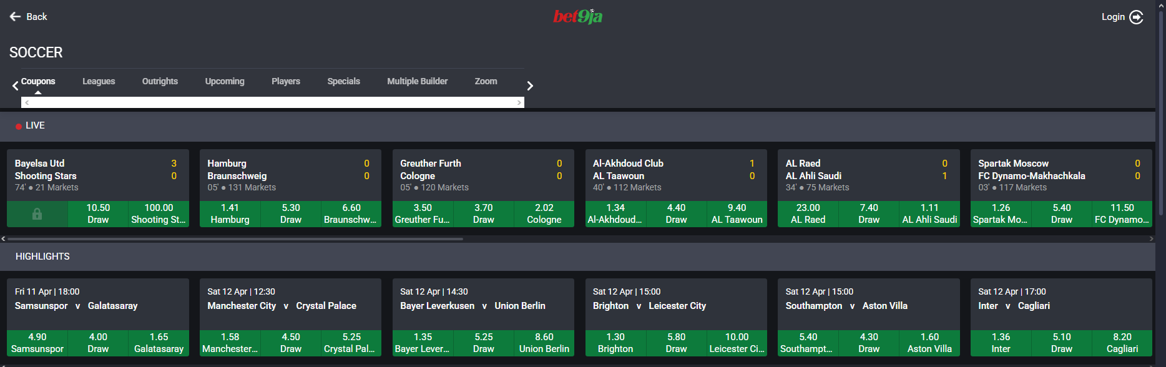1166x367 pixels.
Task: Bet on Hamburg to win at 1.41
Action: click(230, 214)
